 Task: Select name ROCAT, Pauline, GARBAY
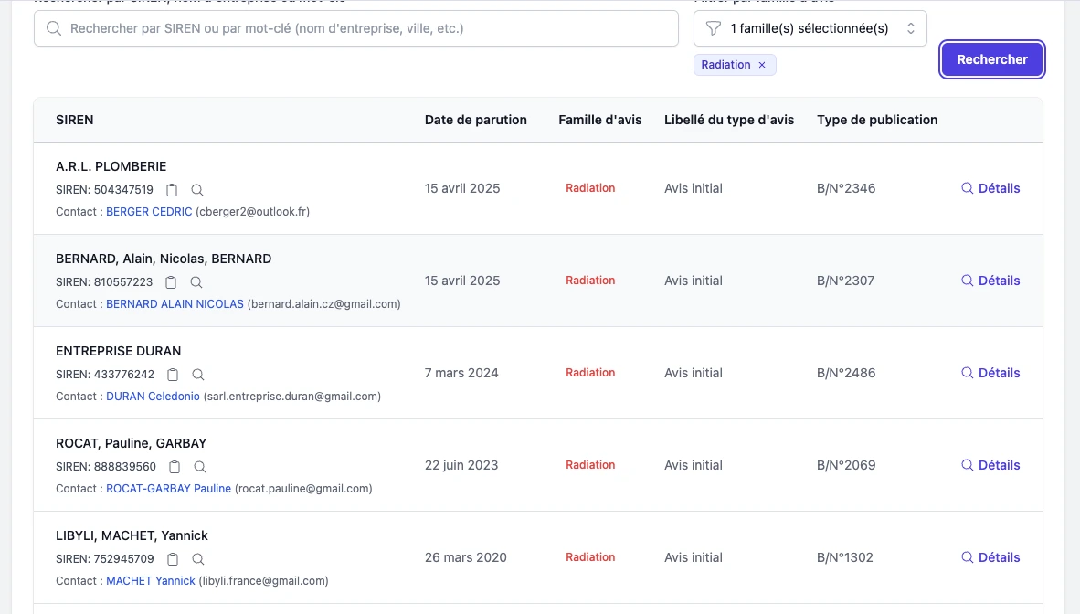pos(131,443)
